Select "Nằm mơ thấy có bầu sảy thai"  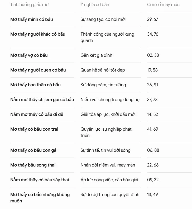(x=40, y=180)
